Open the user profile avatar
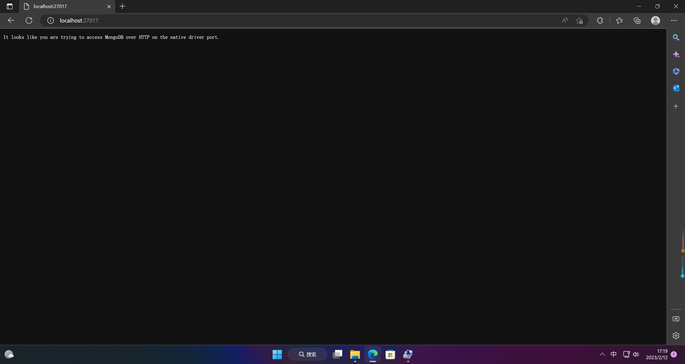The height and width of the screenshot is (364, 685). click(x=655, y=20)
